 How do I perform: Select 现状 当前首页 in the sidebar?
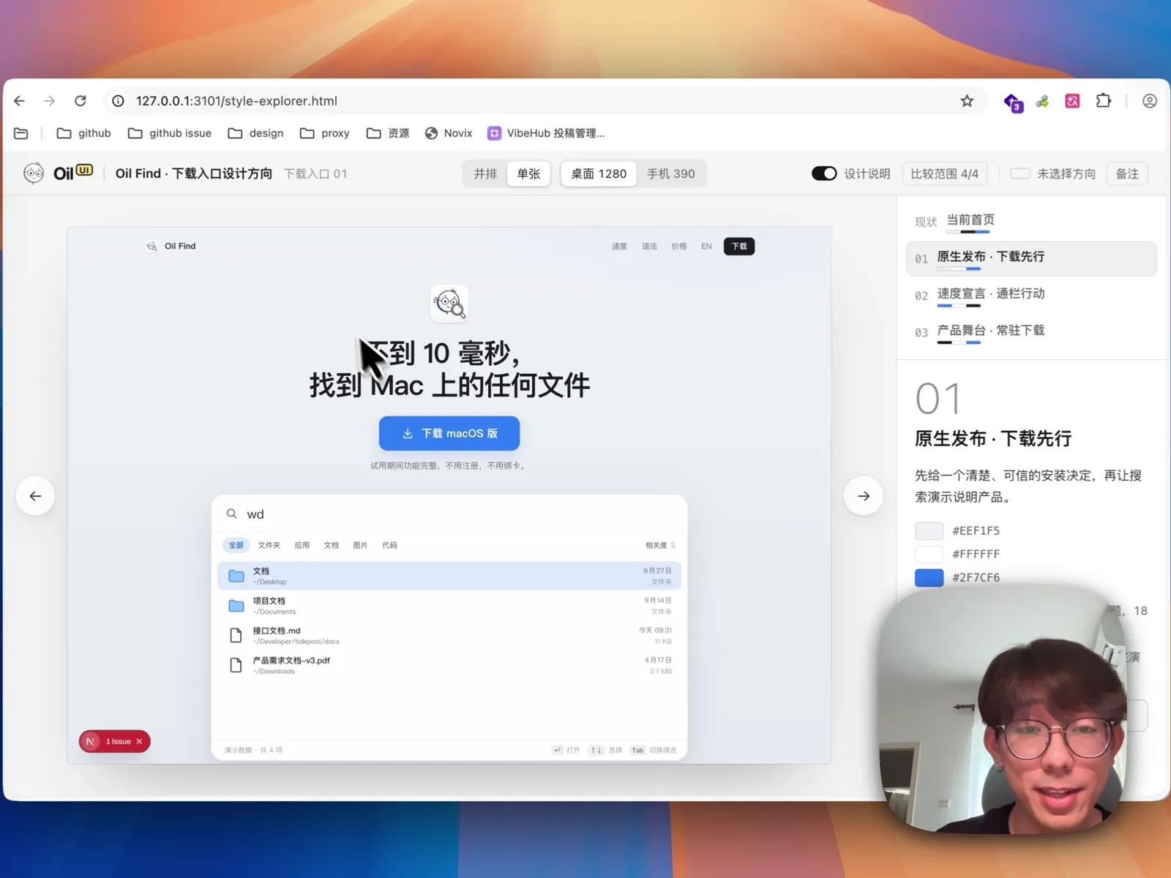click(x=1030, y=222)
